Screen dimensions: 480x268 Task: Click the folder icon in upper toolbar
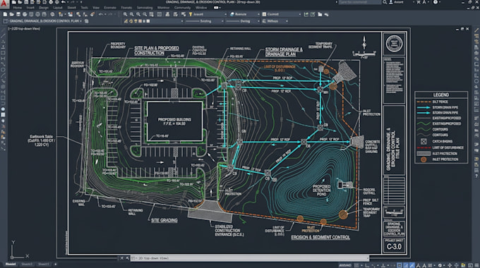point(320,14)
